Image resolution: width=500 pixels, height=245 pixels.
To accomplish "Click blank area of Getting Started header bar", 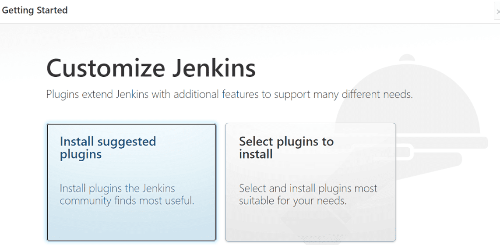I will 281,11.
